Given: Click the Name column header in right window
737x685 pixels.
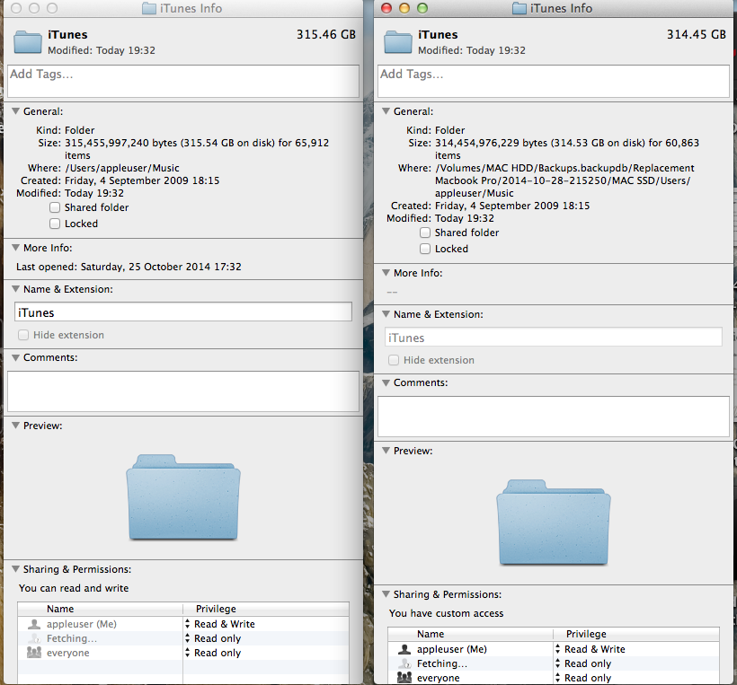Looking at the screenshot, I should [x=470, y=635].
